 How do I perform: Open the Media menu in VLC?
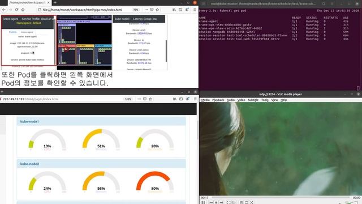point(205,100)
